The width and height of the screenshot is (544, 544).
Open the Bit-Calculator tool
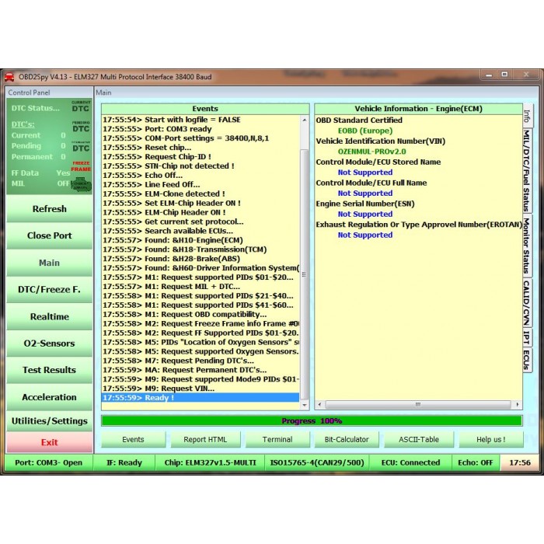pos(347,439)
